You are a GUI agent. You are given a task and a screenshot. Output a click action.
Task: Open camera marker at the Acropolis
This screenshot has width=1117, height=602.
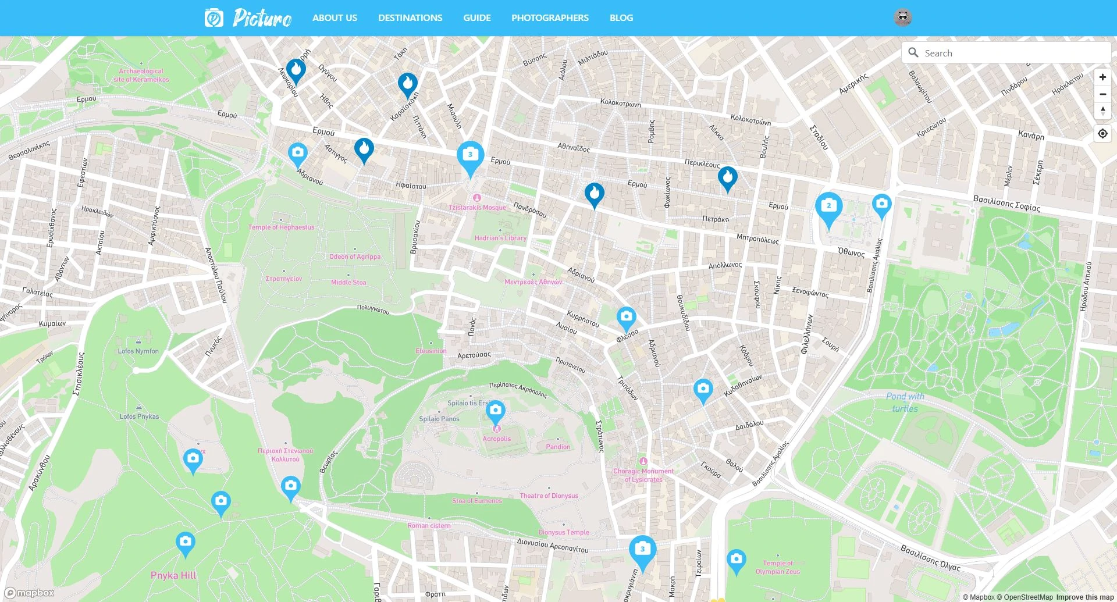pos(496,412)
